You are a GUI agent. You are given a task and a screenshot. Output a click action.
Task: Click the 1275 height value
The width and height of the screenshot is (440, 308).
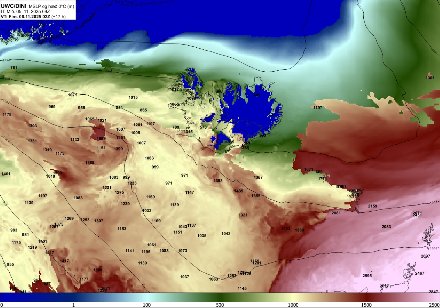click(119, 192)
